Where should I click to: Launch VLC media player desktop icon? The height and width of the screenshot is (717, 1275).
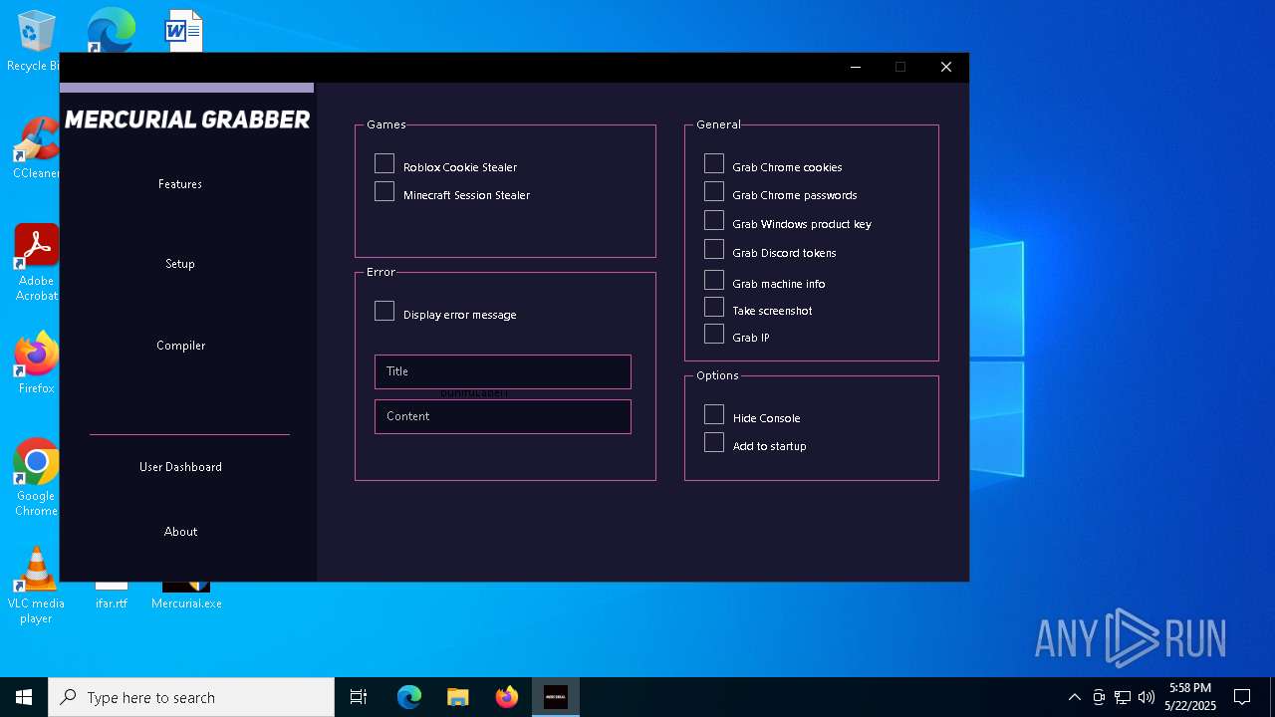pyautogui.click(x=36, y=586)
